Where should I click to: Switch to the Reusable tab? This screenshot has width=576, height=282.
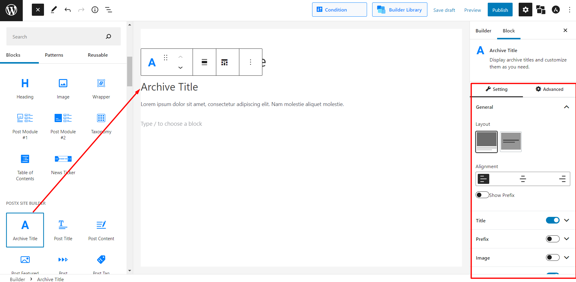pyautogui.click(x=98, y=55)
